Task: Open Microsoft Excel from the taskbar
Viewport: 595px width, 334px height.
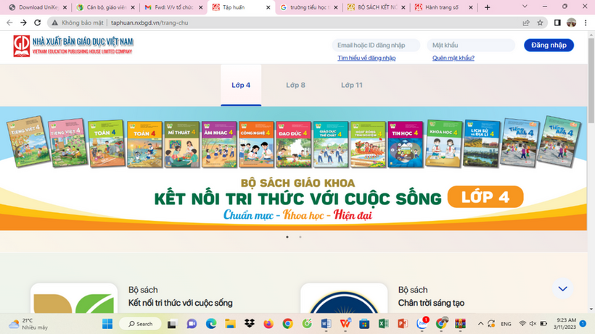Action: point(383,324)
